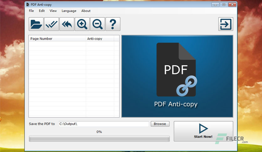Open help via question mark icon
Image resolution: width=262 pixels, height=152 pixels.
(x=113, y=24)
